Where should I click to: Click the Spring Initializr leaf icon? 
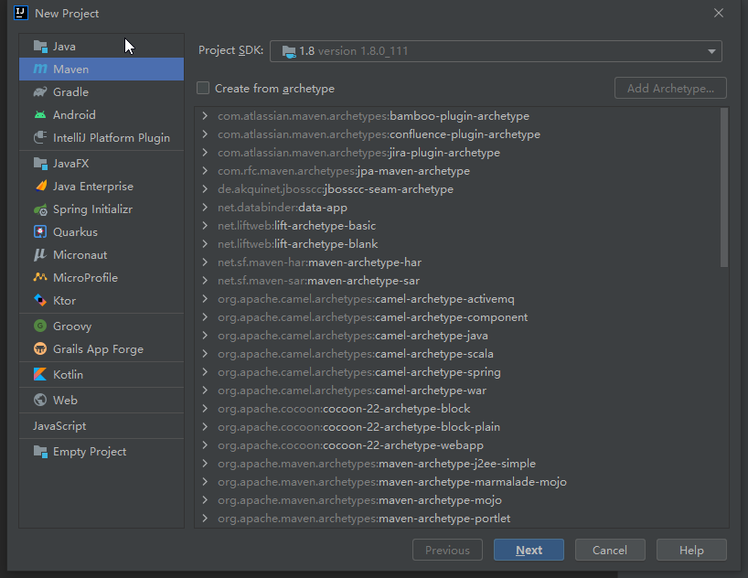point(40,209)
